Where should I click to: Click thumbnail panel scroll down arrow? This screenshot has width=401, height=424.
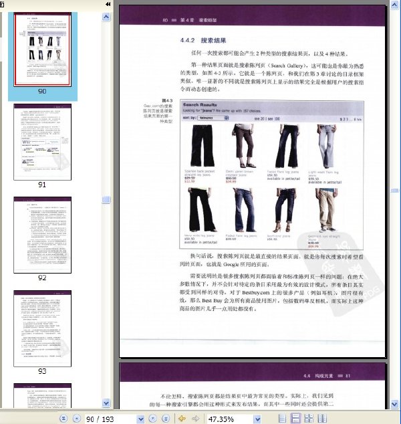pos(106,403)
